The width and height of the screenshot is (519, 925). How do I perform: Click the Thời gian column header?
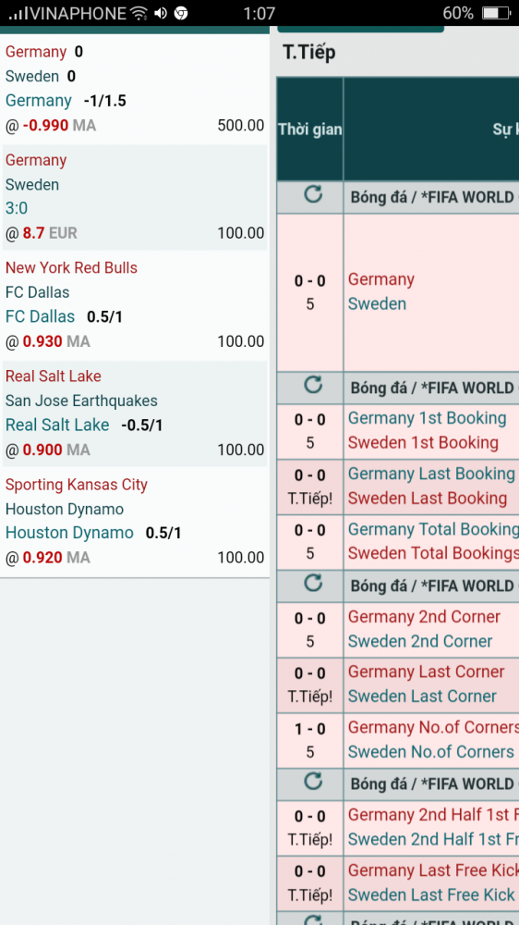point(310,129)
